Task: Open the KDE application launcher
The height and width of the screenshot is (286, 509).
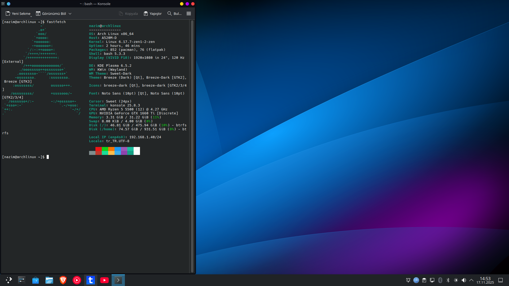Action: (9, 280)
